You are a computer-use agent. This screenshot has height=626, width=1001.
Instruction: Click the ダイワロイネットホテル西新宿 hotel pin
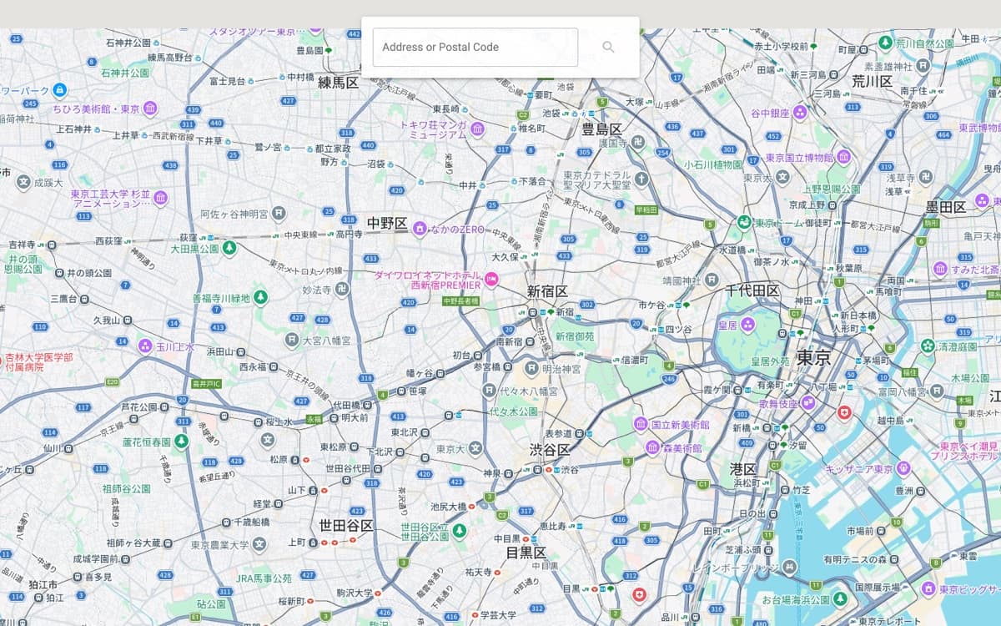click(x=491, y=280)
